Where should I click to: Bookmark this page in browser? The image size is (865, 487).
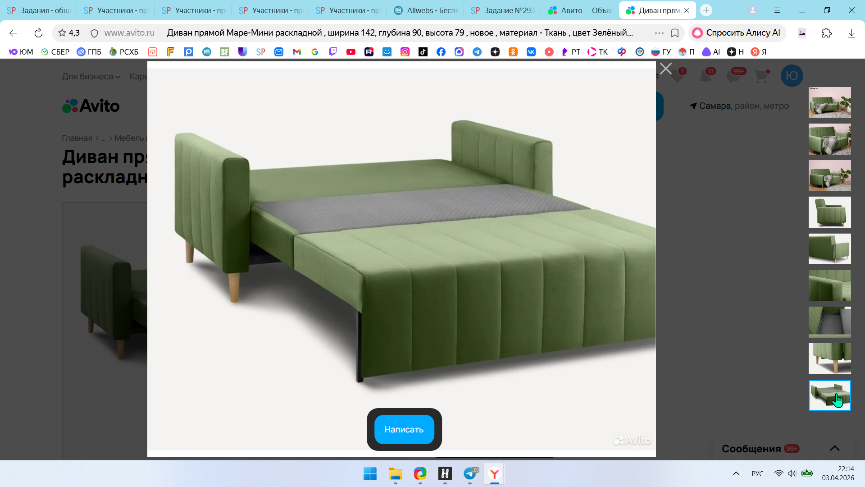coord(674,33)
